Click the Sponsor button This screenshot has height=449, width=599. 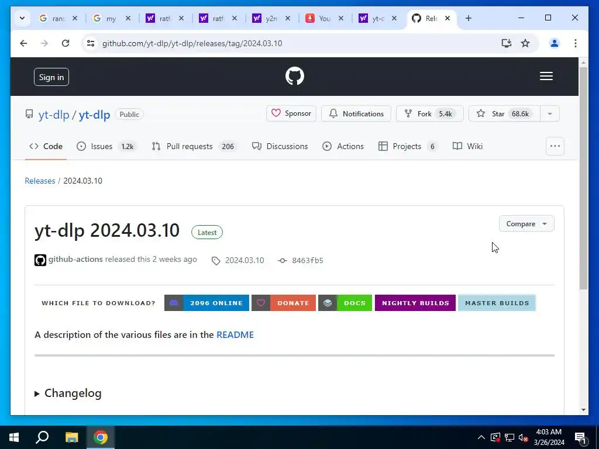[x=291, y=113]
